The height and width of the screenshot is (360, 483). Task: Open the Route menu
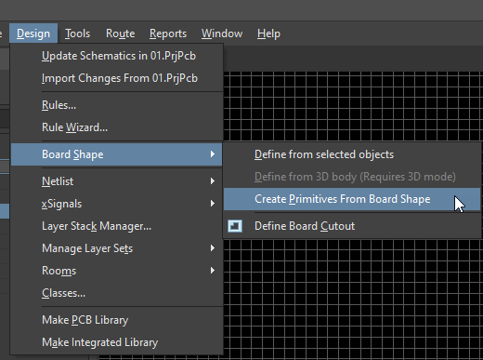tap(120, 33)
